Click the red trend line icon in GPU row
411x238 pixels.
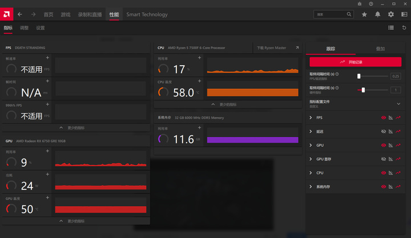coord(398,145)
